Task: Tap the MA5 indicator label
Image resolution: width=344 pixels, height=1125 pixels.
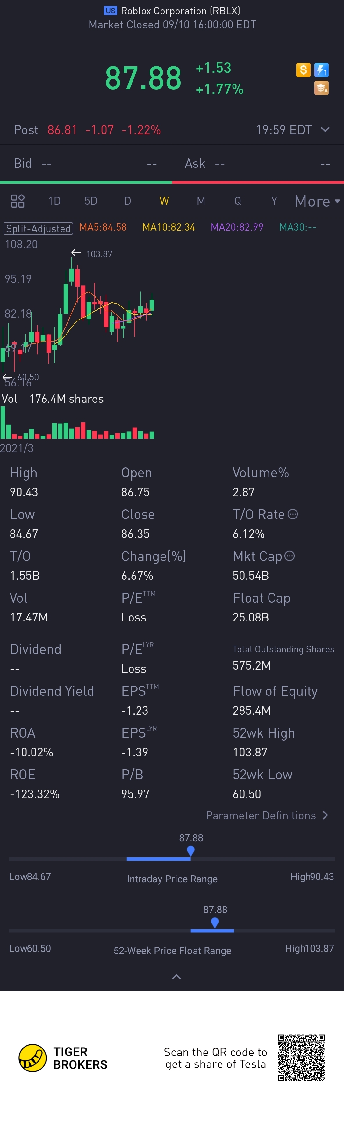Action: 103,227
